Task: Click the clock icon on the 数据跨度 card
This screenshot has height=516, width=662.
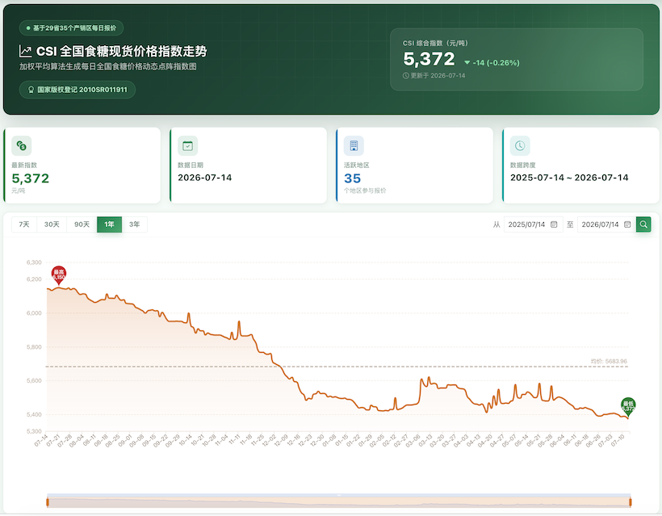Action: tap(520, 145)
